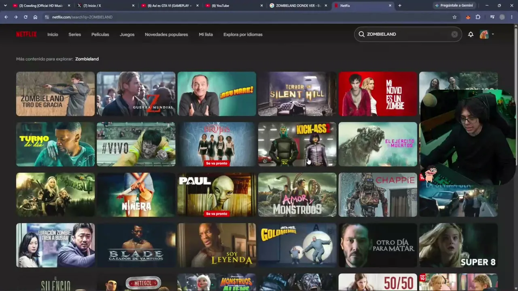
Task: Open the Chrome profile icon
Action: pos(502,17)
